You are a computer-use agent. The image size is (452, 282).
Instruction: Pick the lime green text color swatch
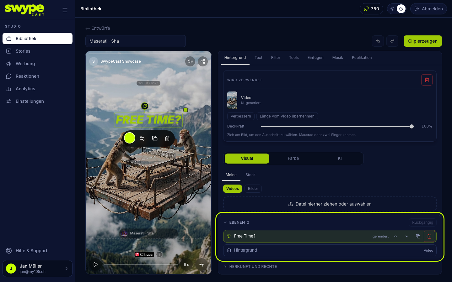point(130,138)
